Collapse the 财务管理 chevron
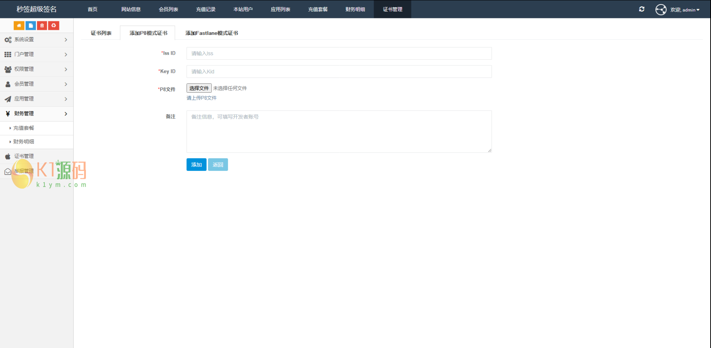The image size is (711, 348). [x=66, y=114]
